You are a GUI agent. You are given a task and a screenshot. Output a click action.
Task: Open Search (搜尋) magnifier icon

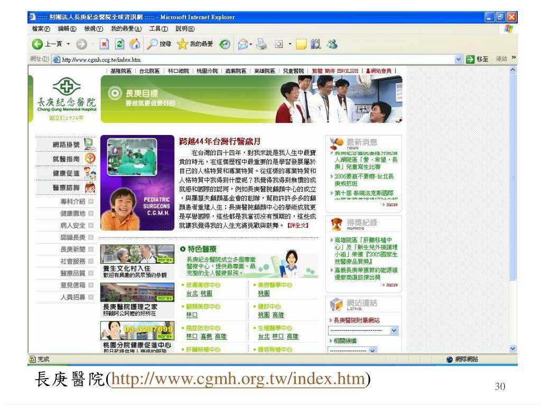click(152, 44)
